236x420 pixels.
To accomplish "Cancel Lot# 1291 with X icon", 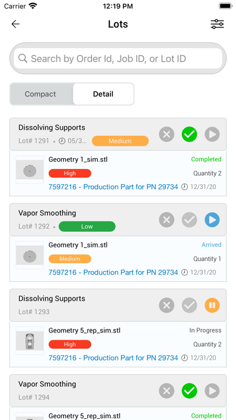I will click(x=167, y=134).
